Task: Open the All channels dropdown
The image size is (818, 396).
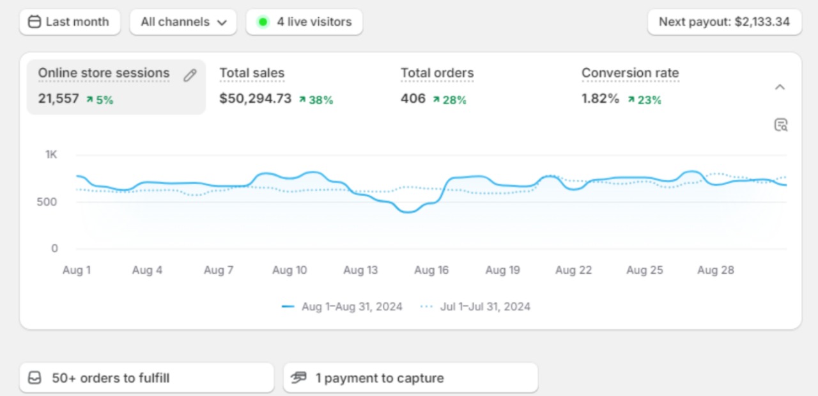Action: pyautogui.click(x=183, y=21)
